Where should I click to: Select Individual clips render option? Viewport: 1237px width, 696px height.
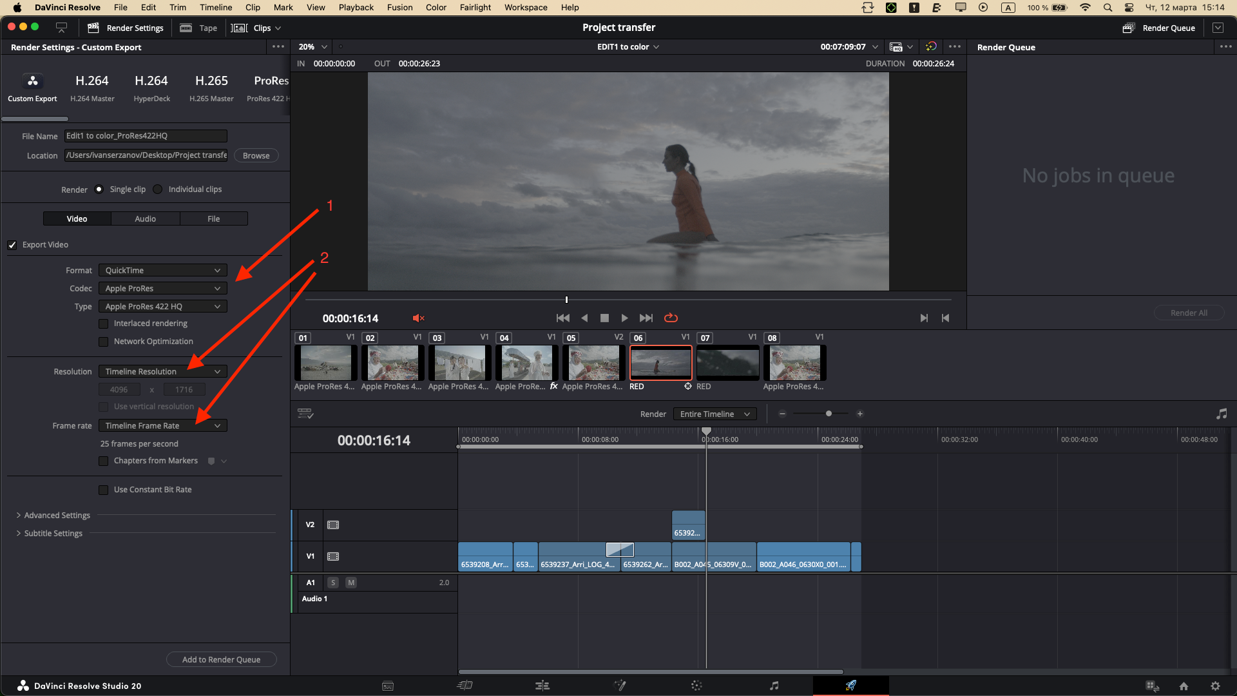pyautogui.click(x=158, y=189)
